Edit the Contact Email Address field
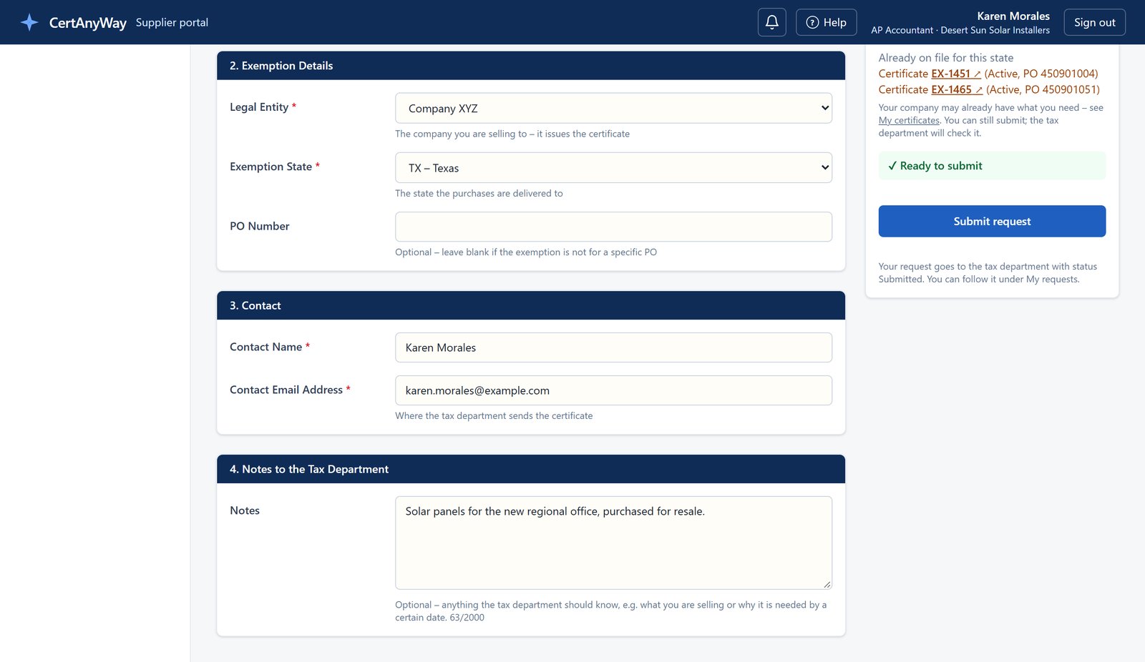The width and height of the screenshot is (1145, 662). click(x=613, y=390)
